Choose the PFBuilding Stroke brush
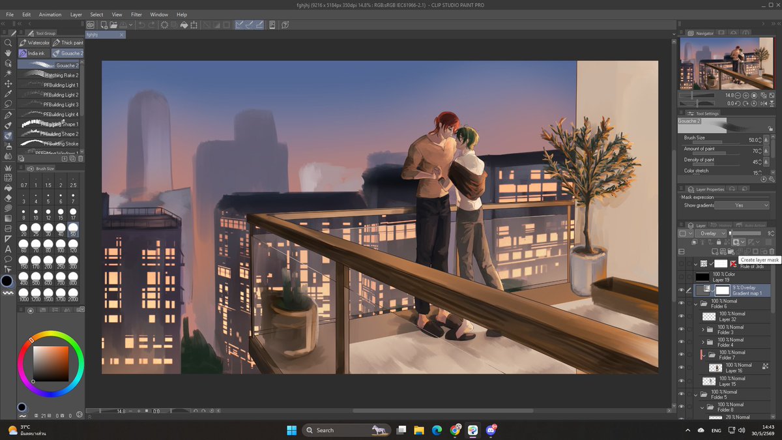Viewport: 782px width, 440px height. [49, 143]
